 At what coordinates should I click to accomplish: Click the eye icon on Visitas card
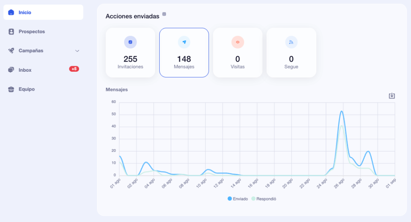tap(238, 42)
